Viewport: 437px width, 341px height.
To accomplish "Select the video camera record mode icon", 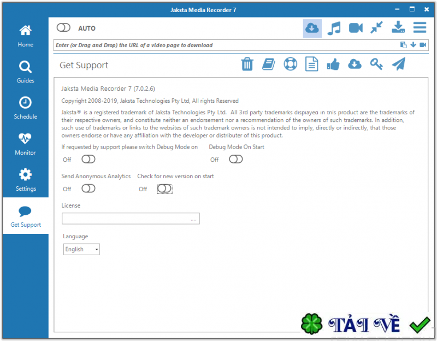I will pos(356,28).
